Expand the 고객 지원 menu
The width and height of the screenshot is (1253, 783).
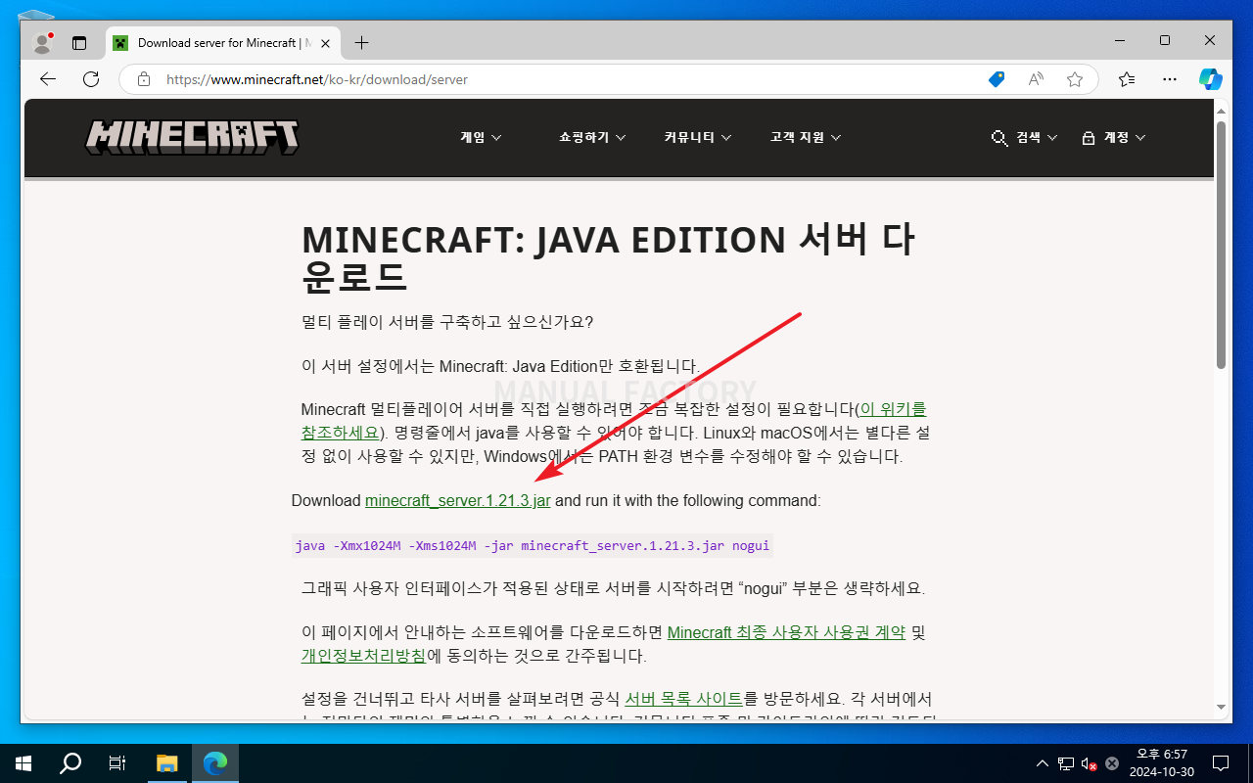point(806,138)
